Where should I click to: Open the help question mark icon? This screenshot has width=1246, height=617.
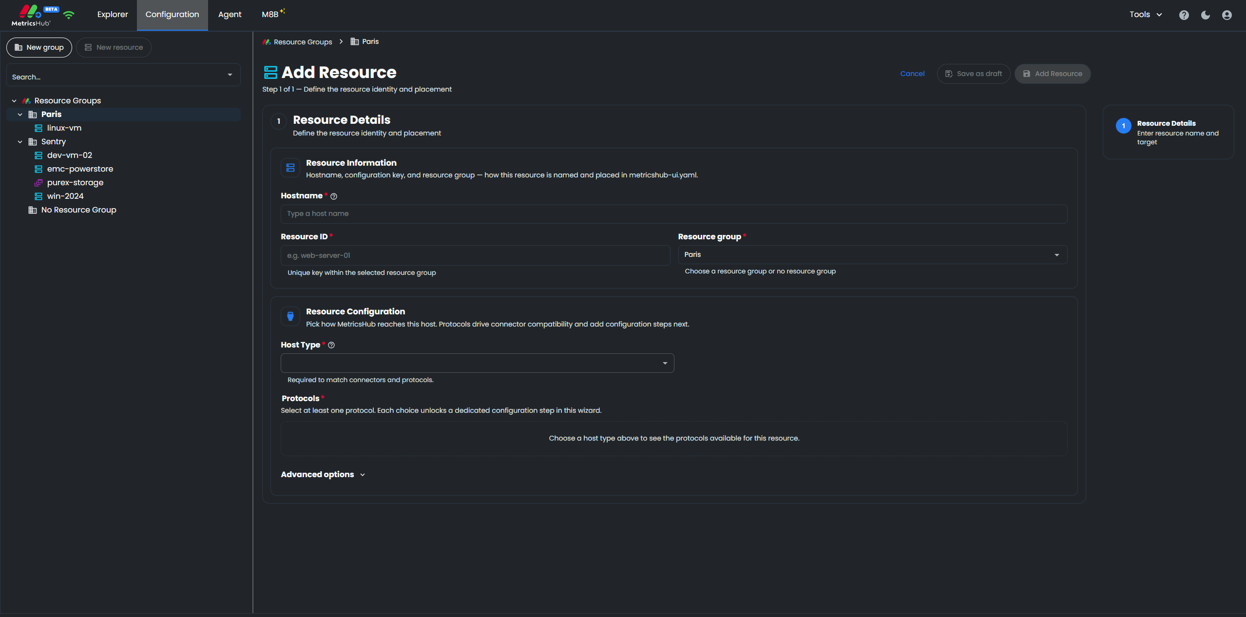coord(1184,15)
